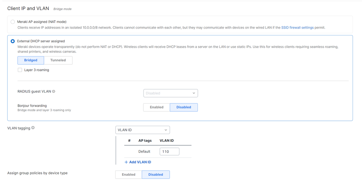Image resolution: width=362 pixels, height=188 pixels.
Task: Click the Bonjour forwarding label
Action: 32,106
